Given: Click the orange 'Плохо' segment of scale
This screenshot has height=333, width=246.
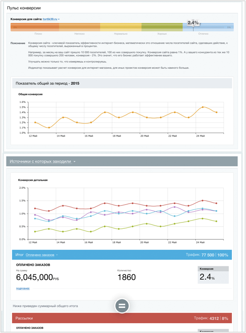Looking at the screenshot, I should [35, 27].
